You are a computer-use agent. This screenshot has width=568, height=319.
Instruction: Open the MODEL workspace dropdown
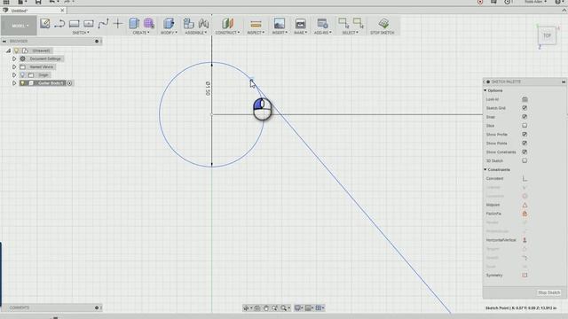19,26
